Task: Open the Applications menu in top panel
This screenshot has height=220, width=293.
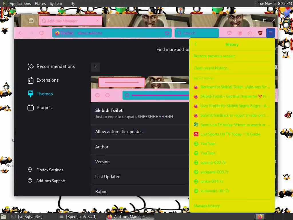Action: (20, 3)
